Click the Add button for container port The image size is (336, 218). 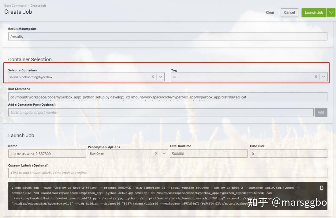(321, 112)
